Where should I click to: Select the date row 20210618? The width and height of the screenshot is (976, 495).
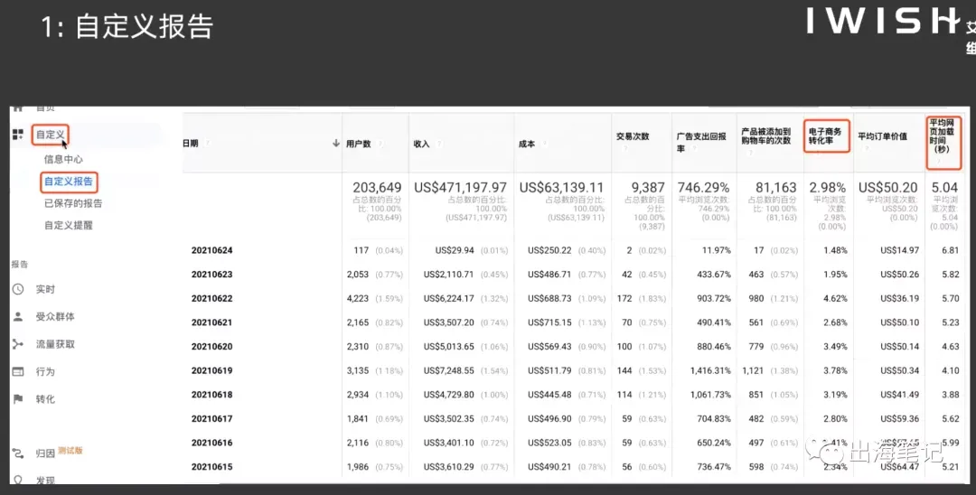[x=211, y=395]
